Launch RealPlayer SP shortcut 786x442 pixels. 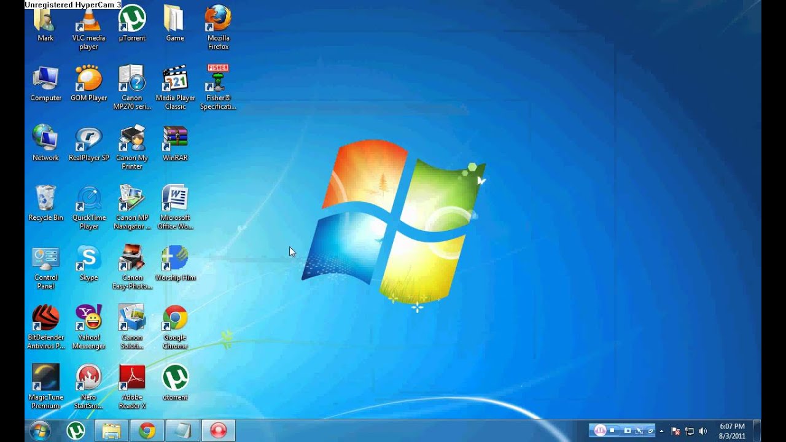pyautogui.click(x=89, y=143)
